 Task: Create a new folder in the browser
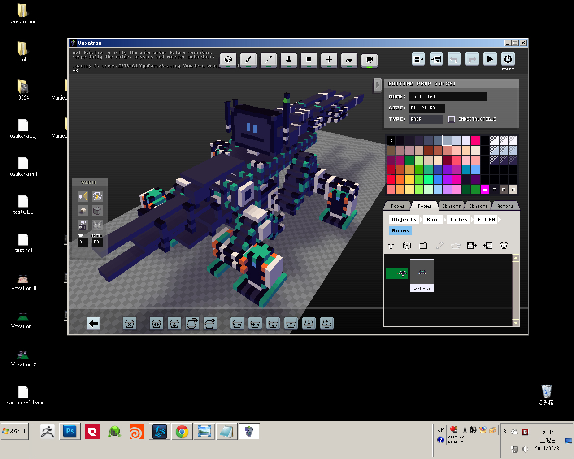pos(423,245)
